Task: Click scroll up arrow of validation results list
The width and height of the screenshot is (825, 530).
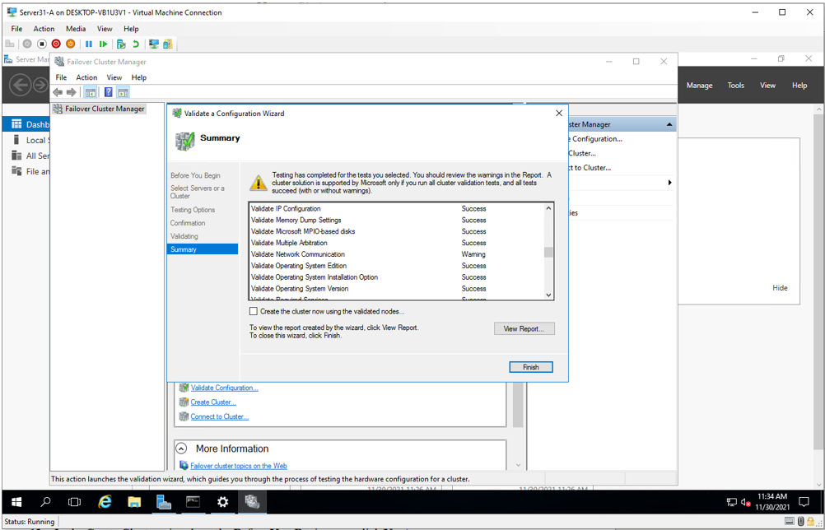Action: 548,209
